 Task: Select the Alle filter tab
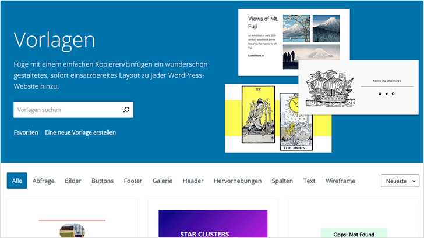(17, 181)
